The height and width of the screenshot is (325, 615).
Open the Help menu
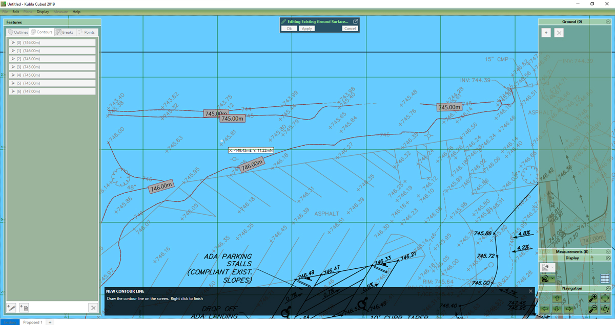76,12
